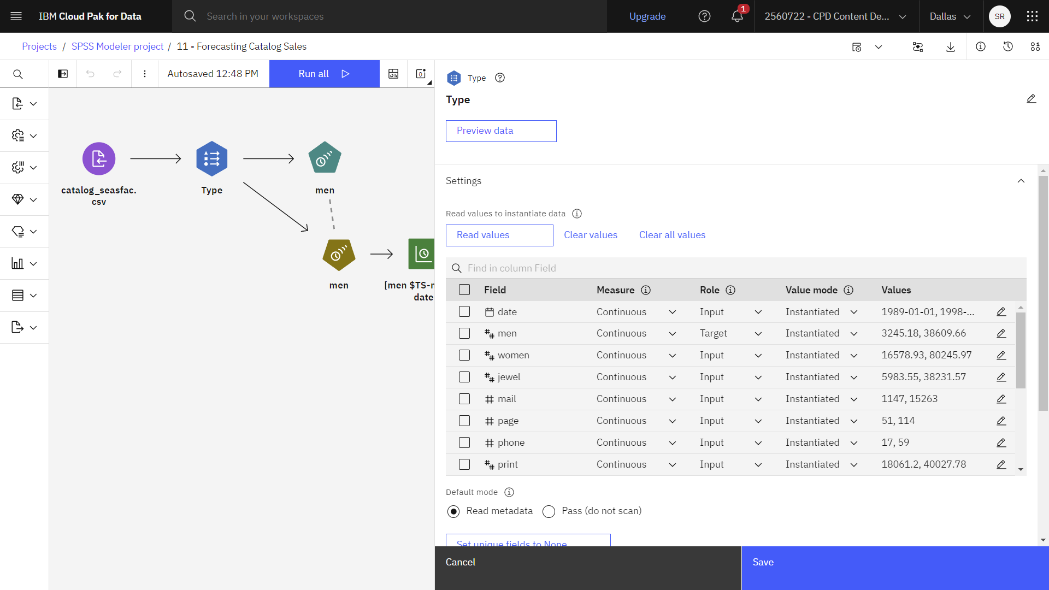Expand the Field Operations palette category
This screenshot has width=1049, height=590.
tap(25, 168)
